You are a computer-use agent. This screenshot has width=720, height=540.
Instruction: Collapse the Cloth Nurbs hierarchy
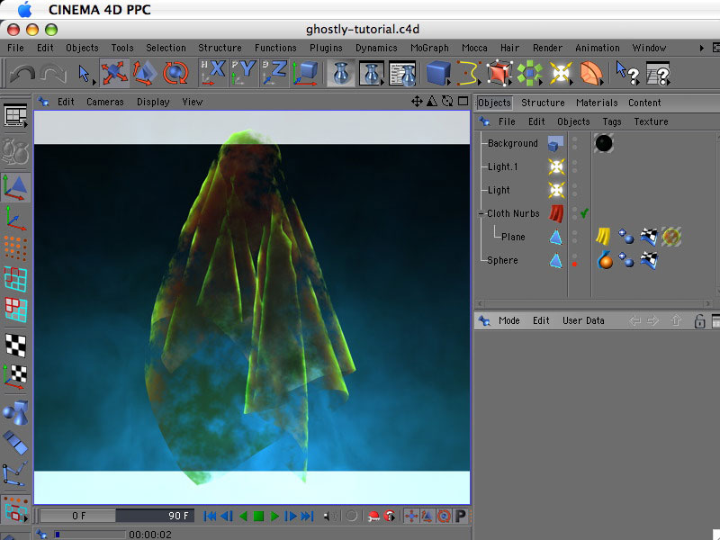pyautogui.click(x=481, y=213)
